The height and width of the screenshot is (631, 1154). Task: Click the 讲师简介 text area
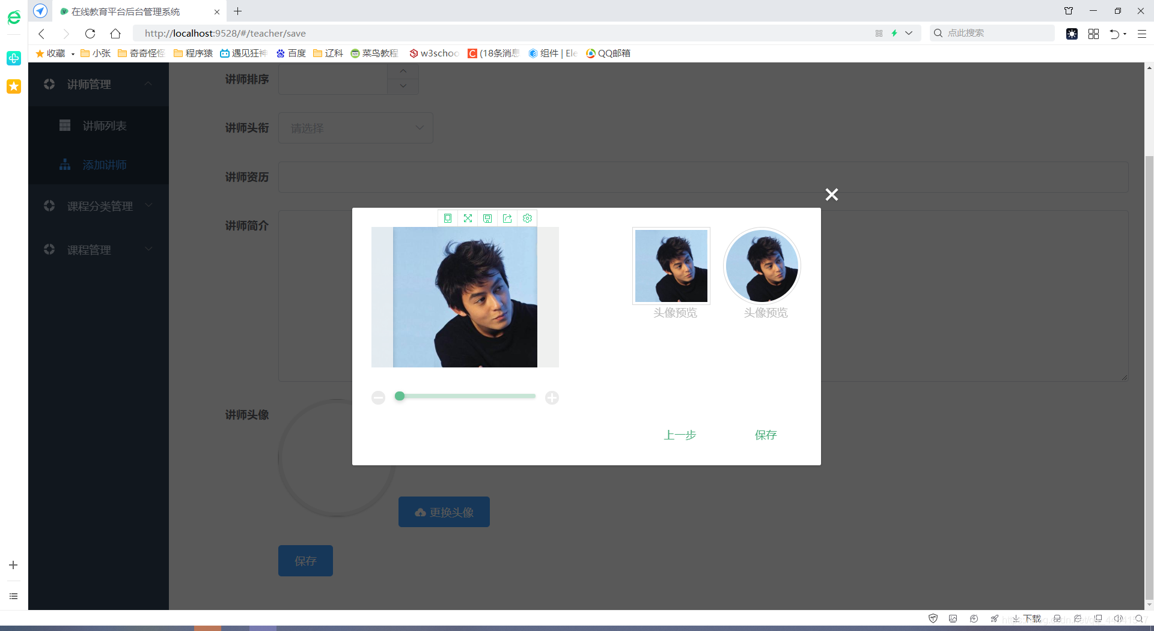point(703,295)
